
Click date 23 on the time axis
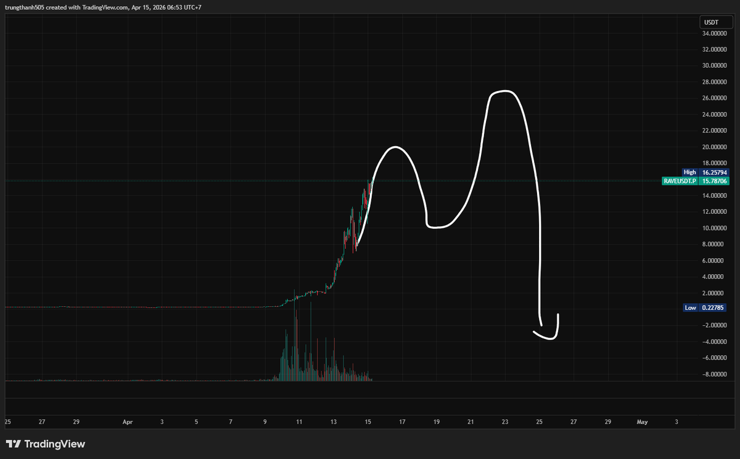pos(505,422)
